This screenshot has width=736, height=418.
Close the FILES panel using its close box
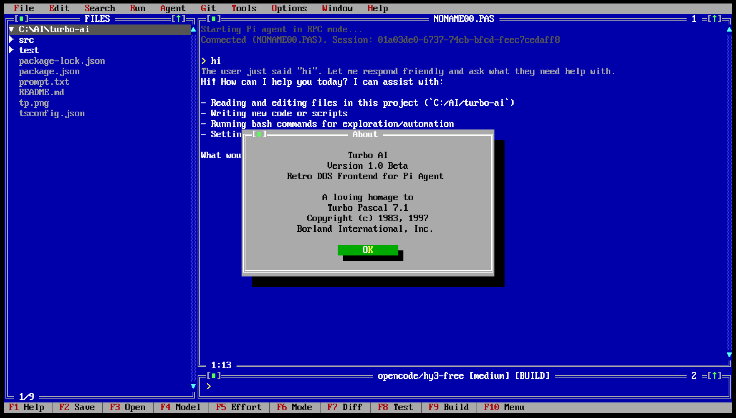(x=21, y=19)
